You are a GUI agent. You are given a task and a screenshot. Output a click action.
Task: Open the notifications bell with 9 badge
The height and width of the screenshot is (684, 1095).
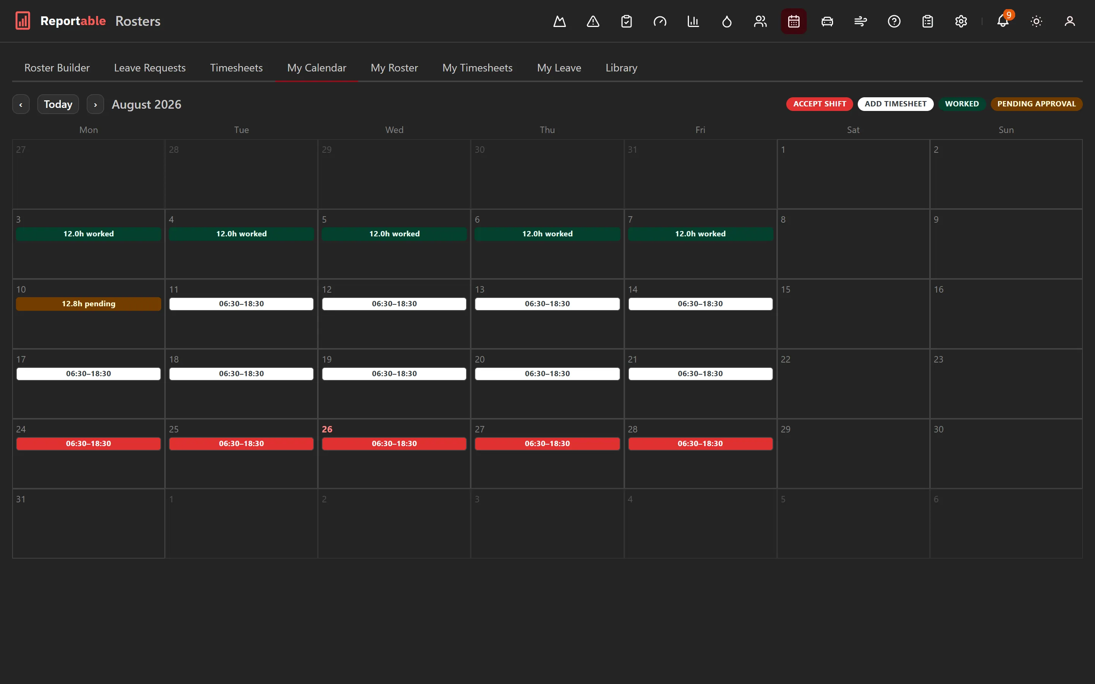tap(1003, 21)
